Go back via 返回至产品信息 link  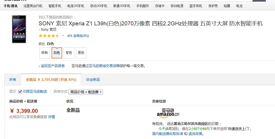point(53,66)
